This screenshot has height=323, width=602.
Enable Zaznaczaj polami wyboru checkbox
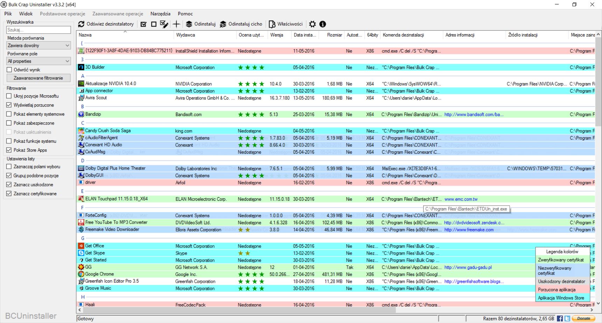click(x=9, y=167)
